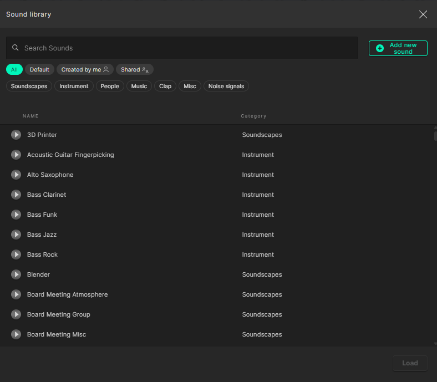Screen dimensions: 437x382
Task: Click Instrument category of Alto Saxophone
Action: 258,175
